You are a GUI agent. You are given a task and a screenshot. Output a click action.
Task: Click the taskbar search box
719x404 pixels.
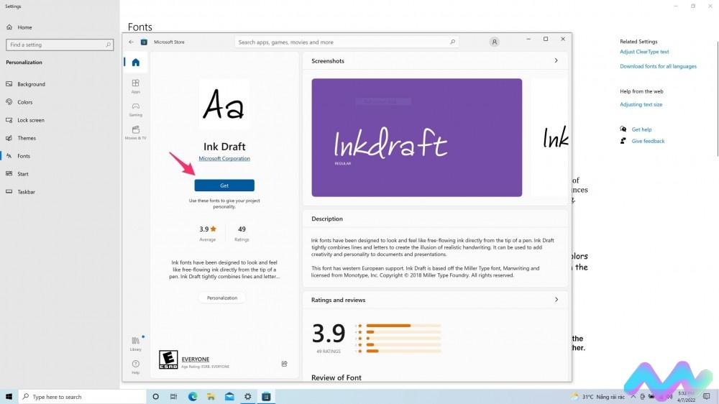pyautogui.click(x=83, y=397)
